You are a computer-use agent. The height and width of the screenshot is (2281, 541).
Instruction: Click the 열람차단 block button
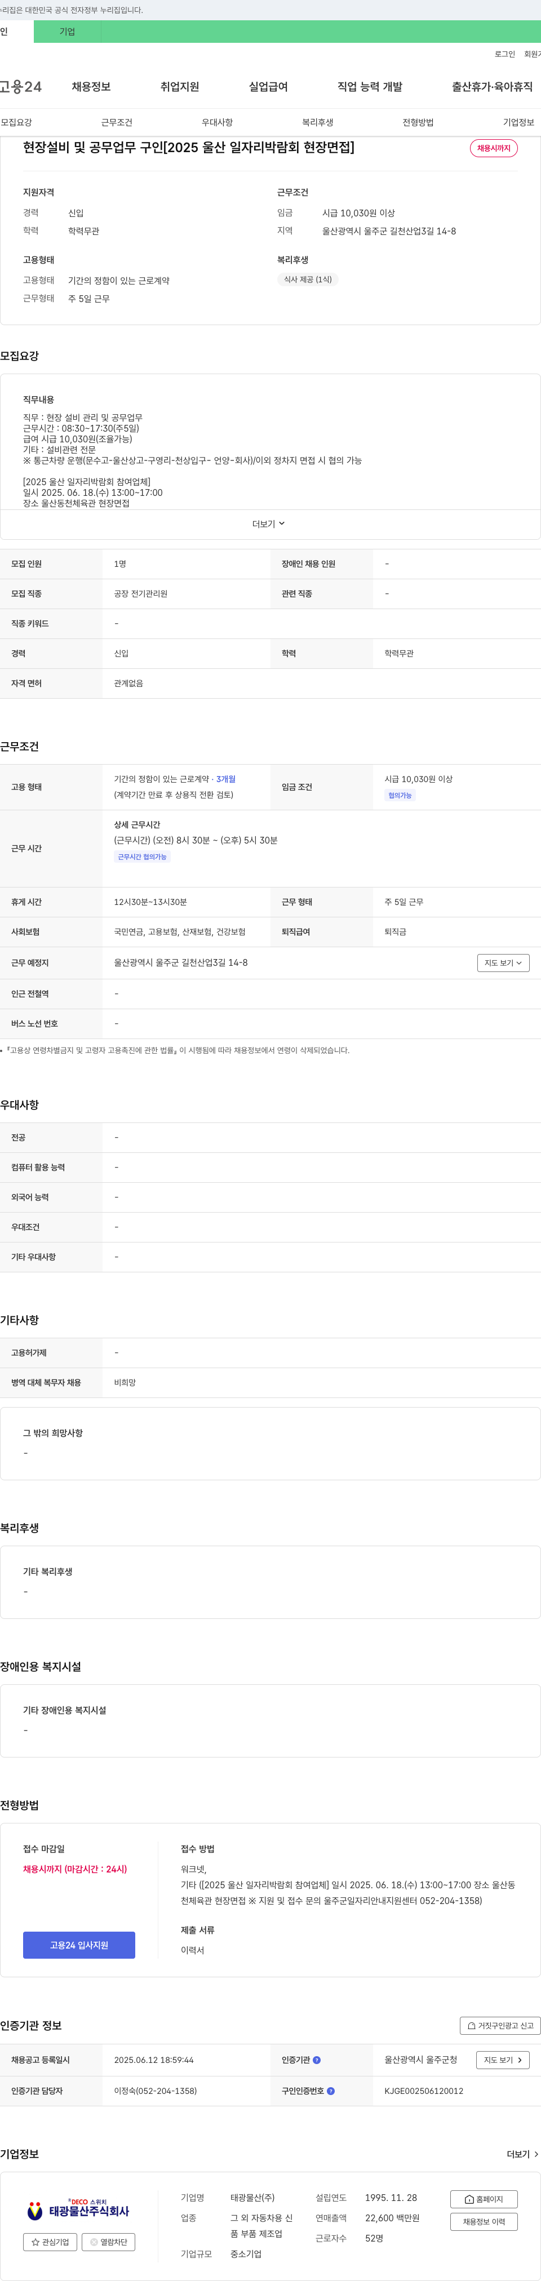108,2242
